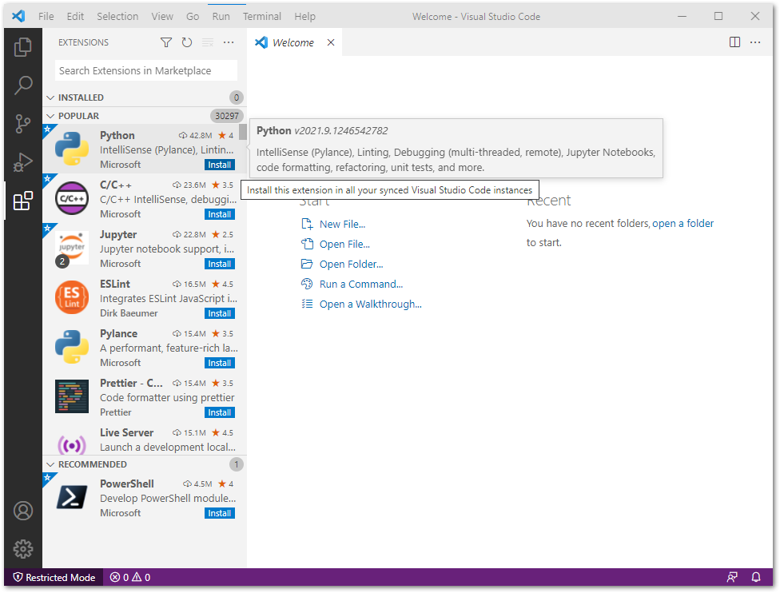Collapse the Popular extensions section
Image resolution: width=780 pixels, height=593 pixels.
pyautogui.click(x=78, y=116)
